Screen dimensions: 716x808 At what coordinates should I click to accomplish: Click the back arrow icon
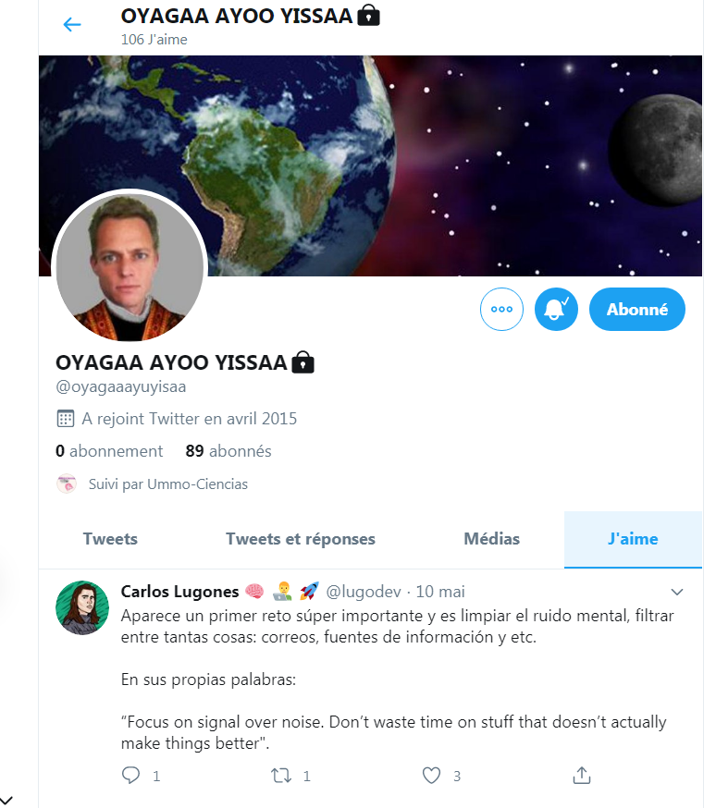coord(71,24)
